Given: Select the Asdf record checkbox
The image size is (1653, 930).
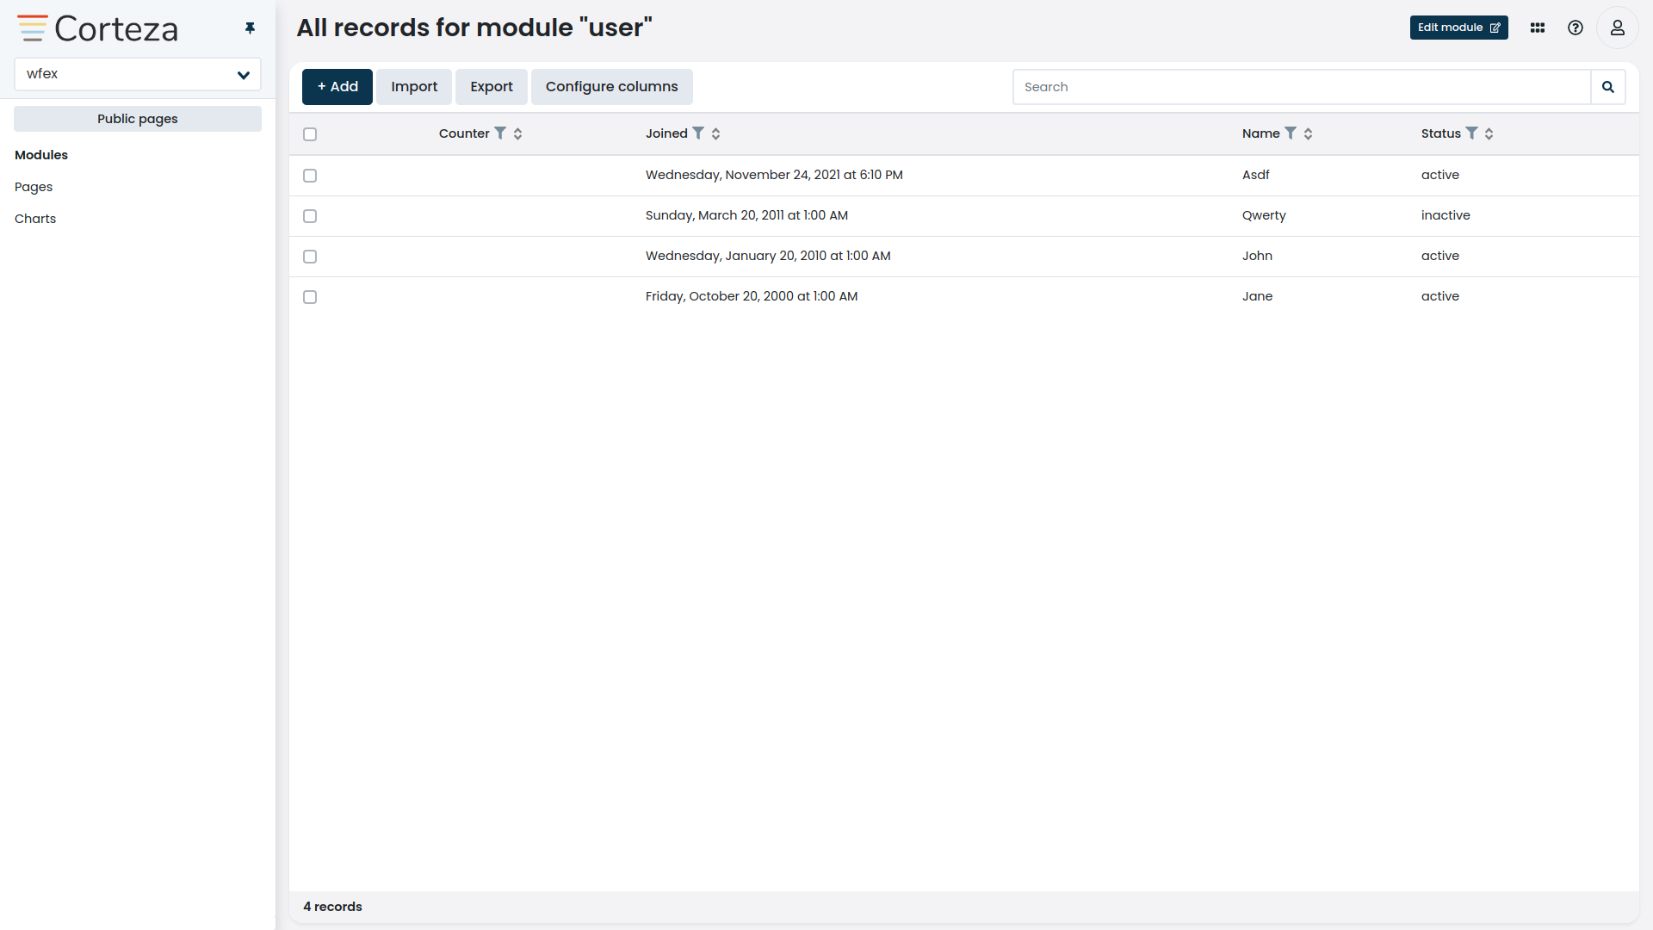Looking at the screenshot, I should point(310,176).
